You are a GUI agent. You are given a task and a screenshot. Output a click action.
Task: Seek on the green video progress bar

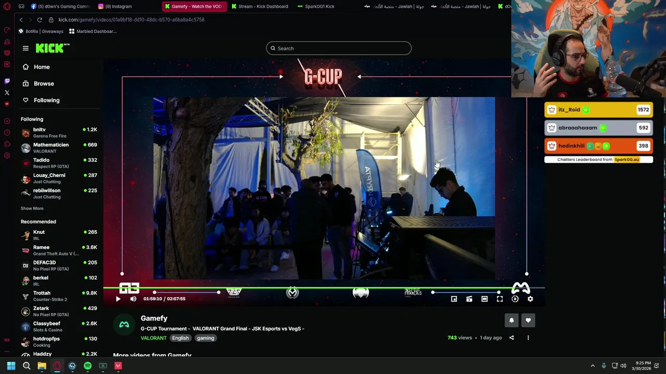pos(324,287)
